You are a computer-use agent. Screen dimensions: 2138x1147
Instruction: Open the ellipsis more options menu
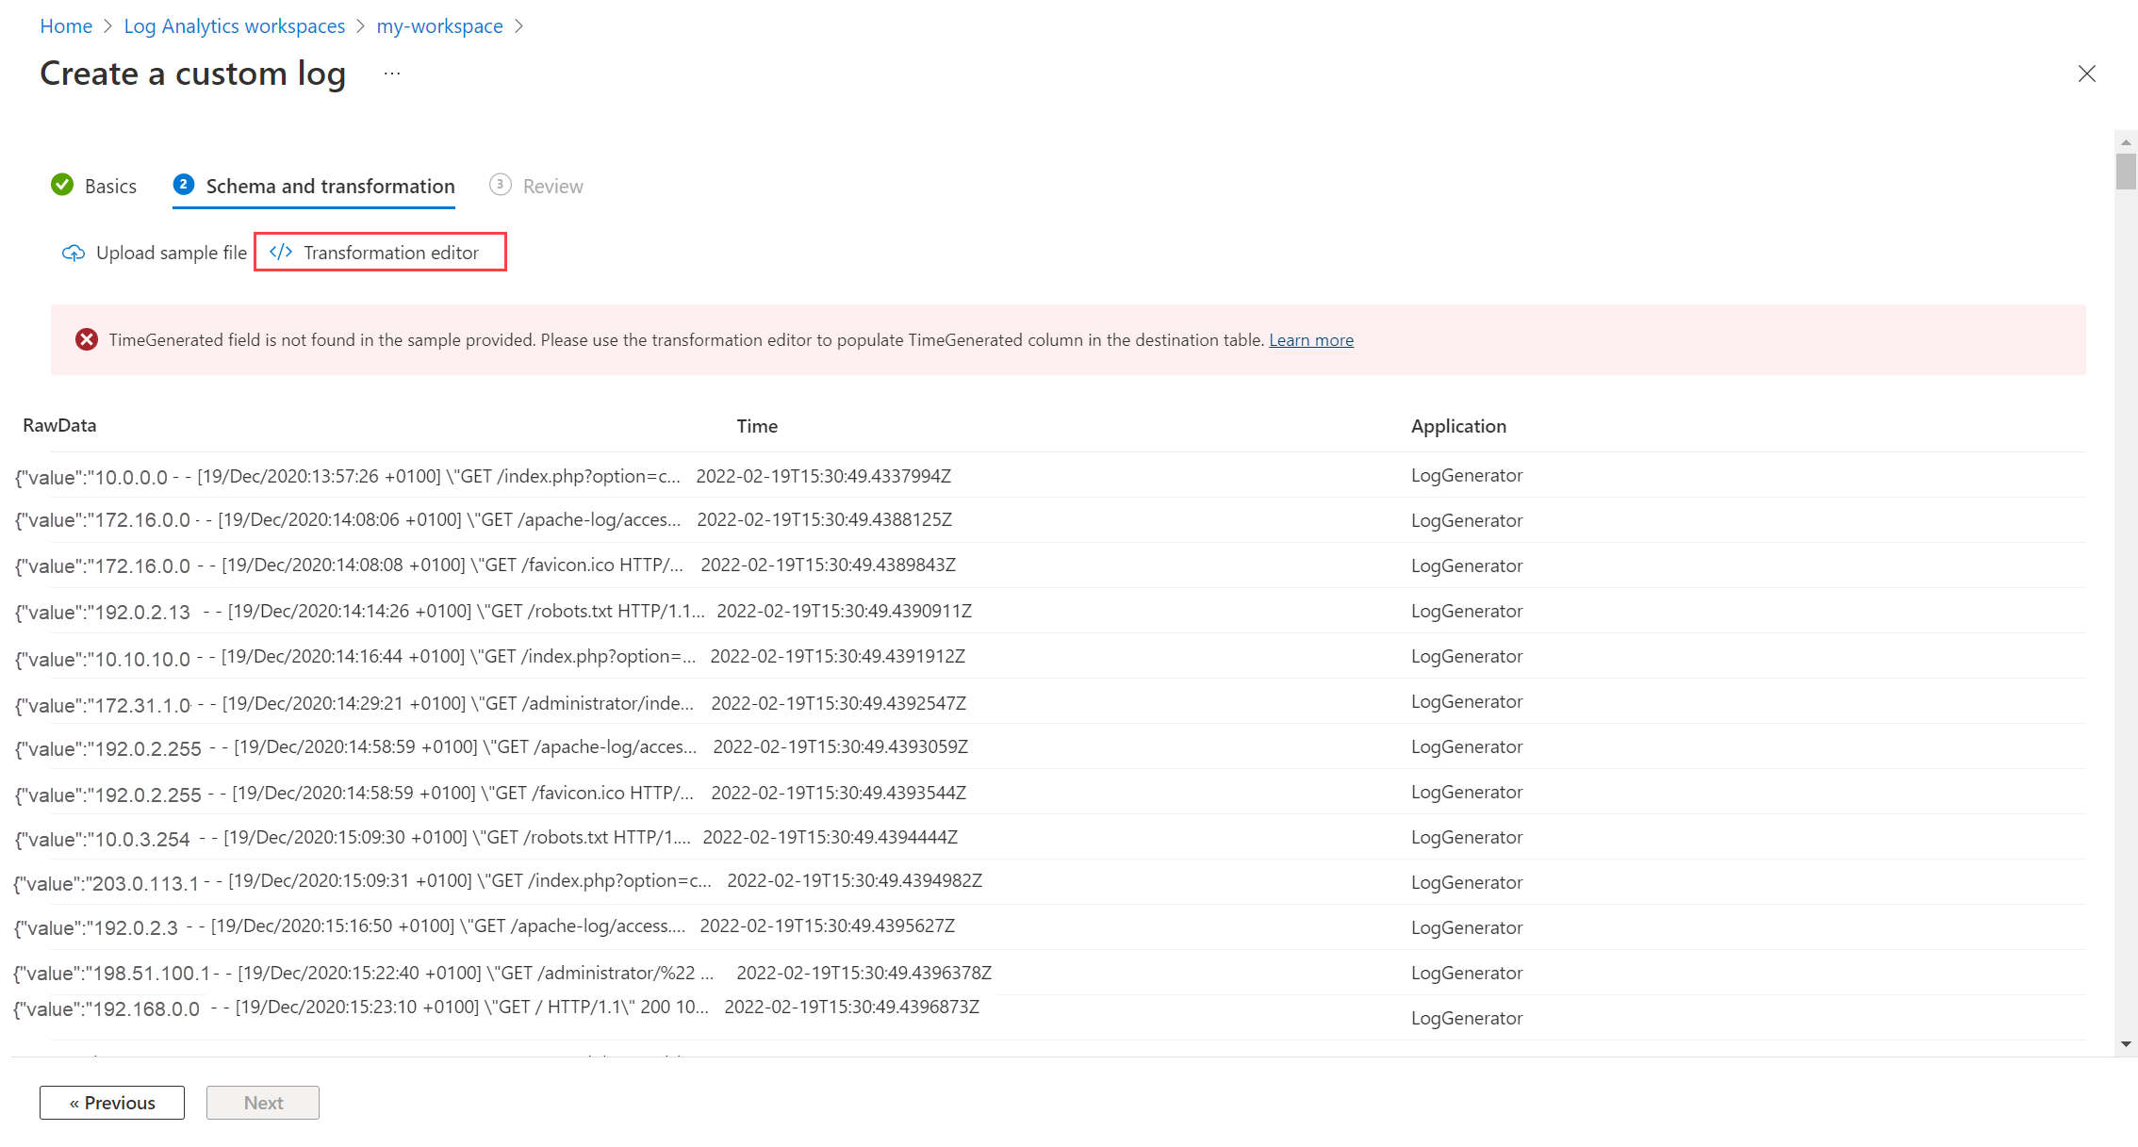[392, 74]
